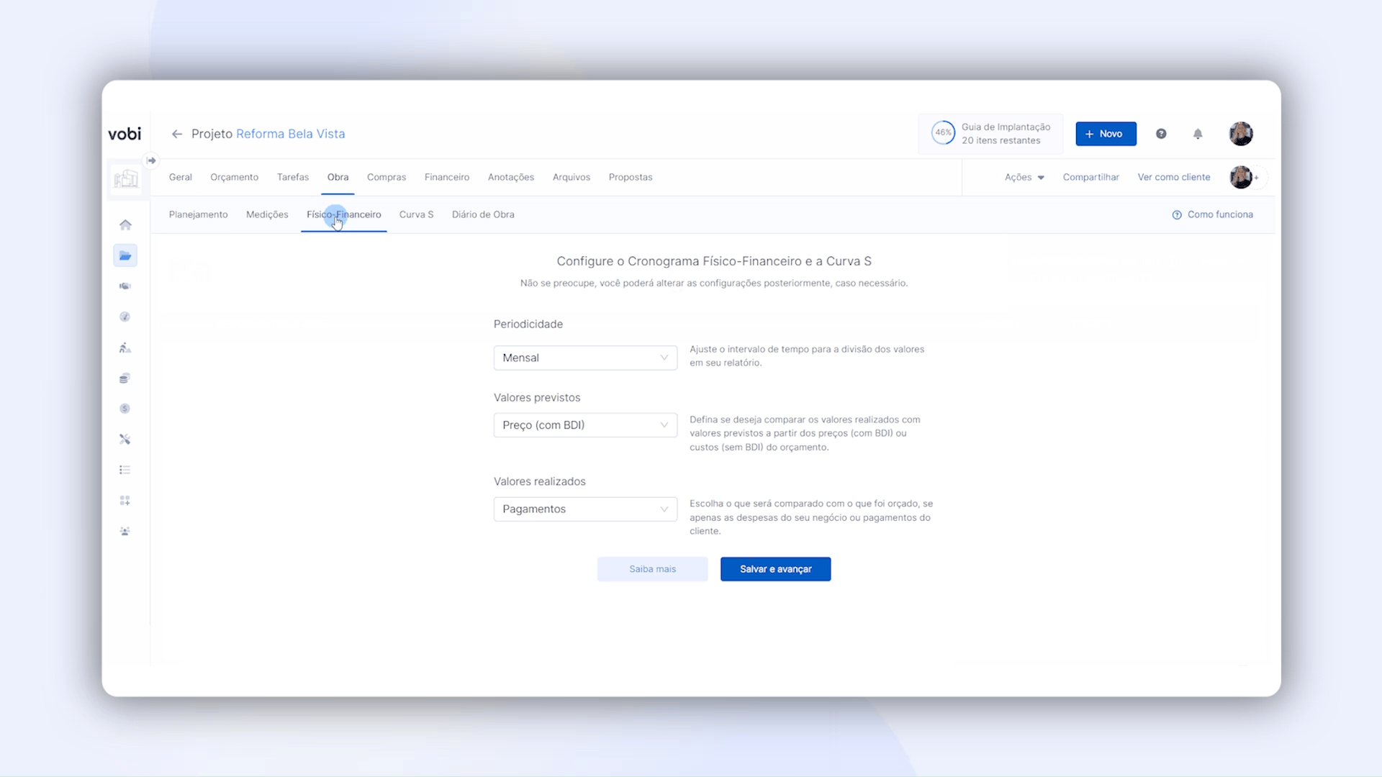Open the Valores realizados Pagamentos dropdown
Viewport: 1382px width, 777px height.
click(x=585, y=509)
